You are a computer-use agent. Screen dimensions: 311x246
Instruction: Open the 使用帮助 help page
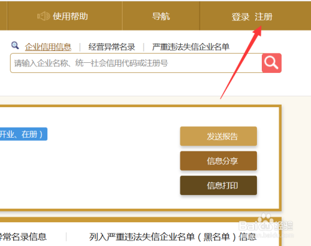[x=70, y=16]
